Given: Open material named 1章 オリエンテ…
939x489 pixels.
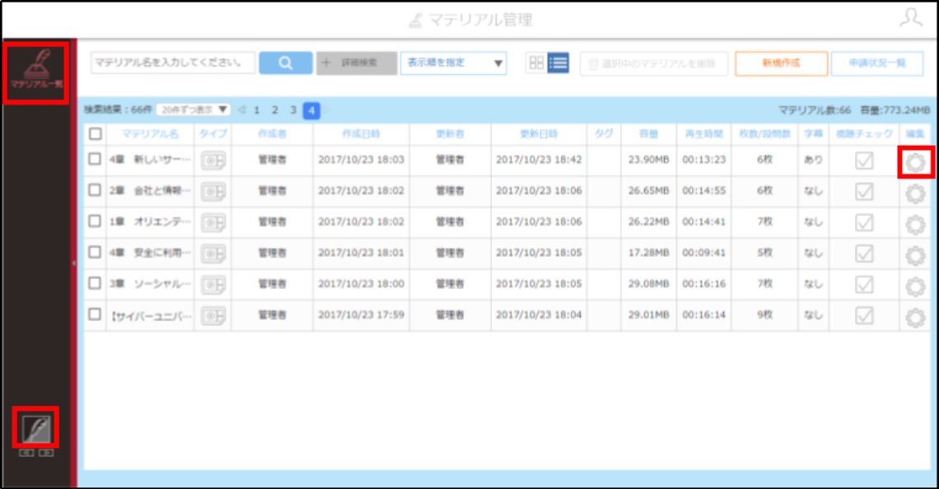Looking at the screenshot, I should 150,222.
